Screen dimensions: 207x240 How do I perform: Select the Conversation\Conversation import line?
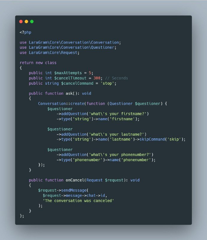[x=70, y=42]
